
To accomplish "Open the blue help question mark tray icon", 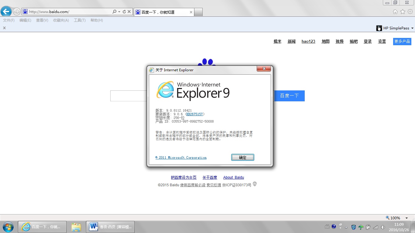I will 334,226.
